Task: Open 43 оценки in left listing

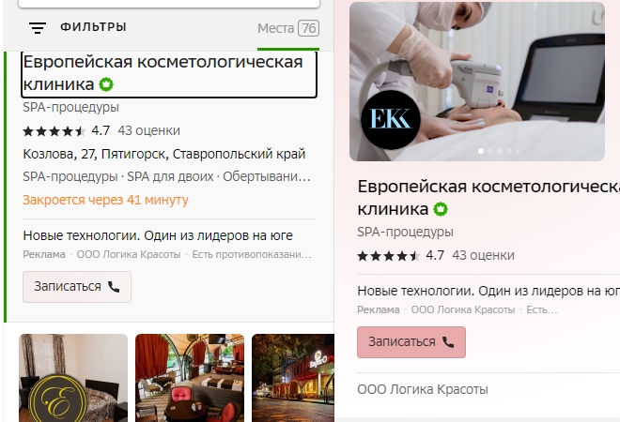Action: coord(149,130)
